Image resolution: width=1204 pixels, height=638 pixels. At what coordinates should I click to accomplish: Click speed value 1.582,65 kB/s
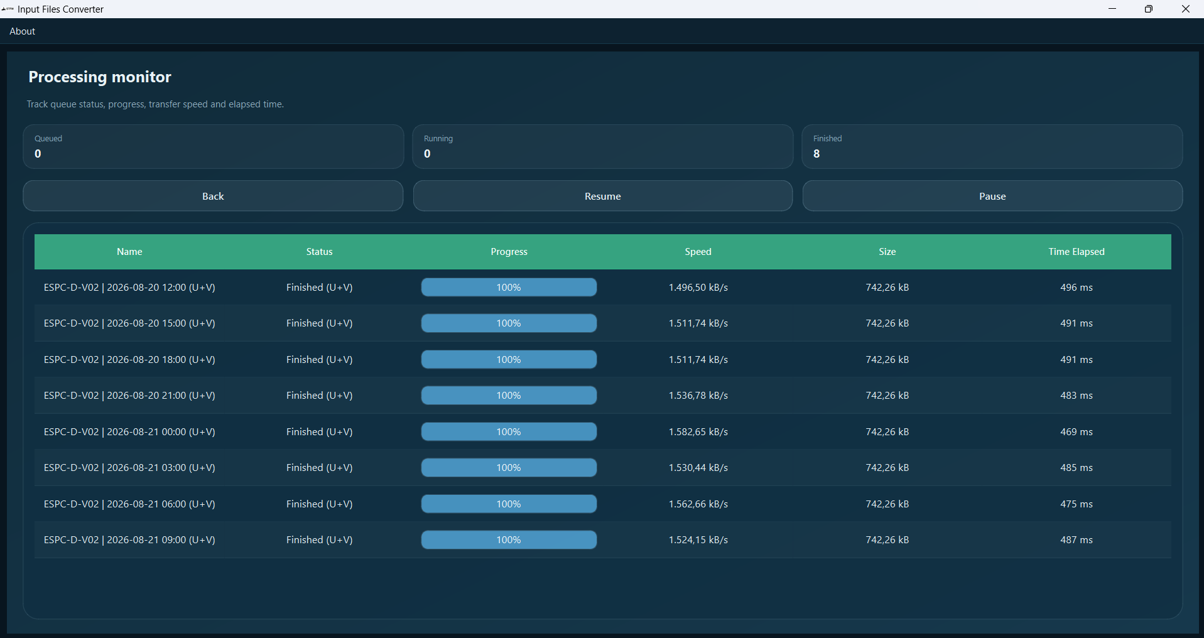click(698, 432)
